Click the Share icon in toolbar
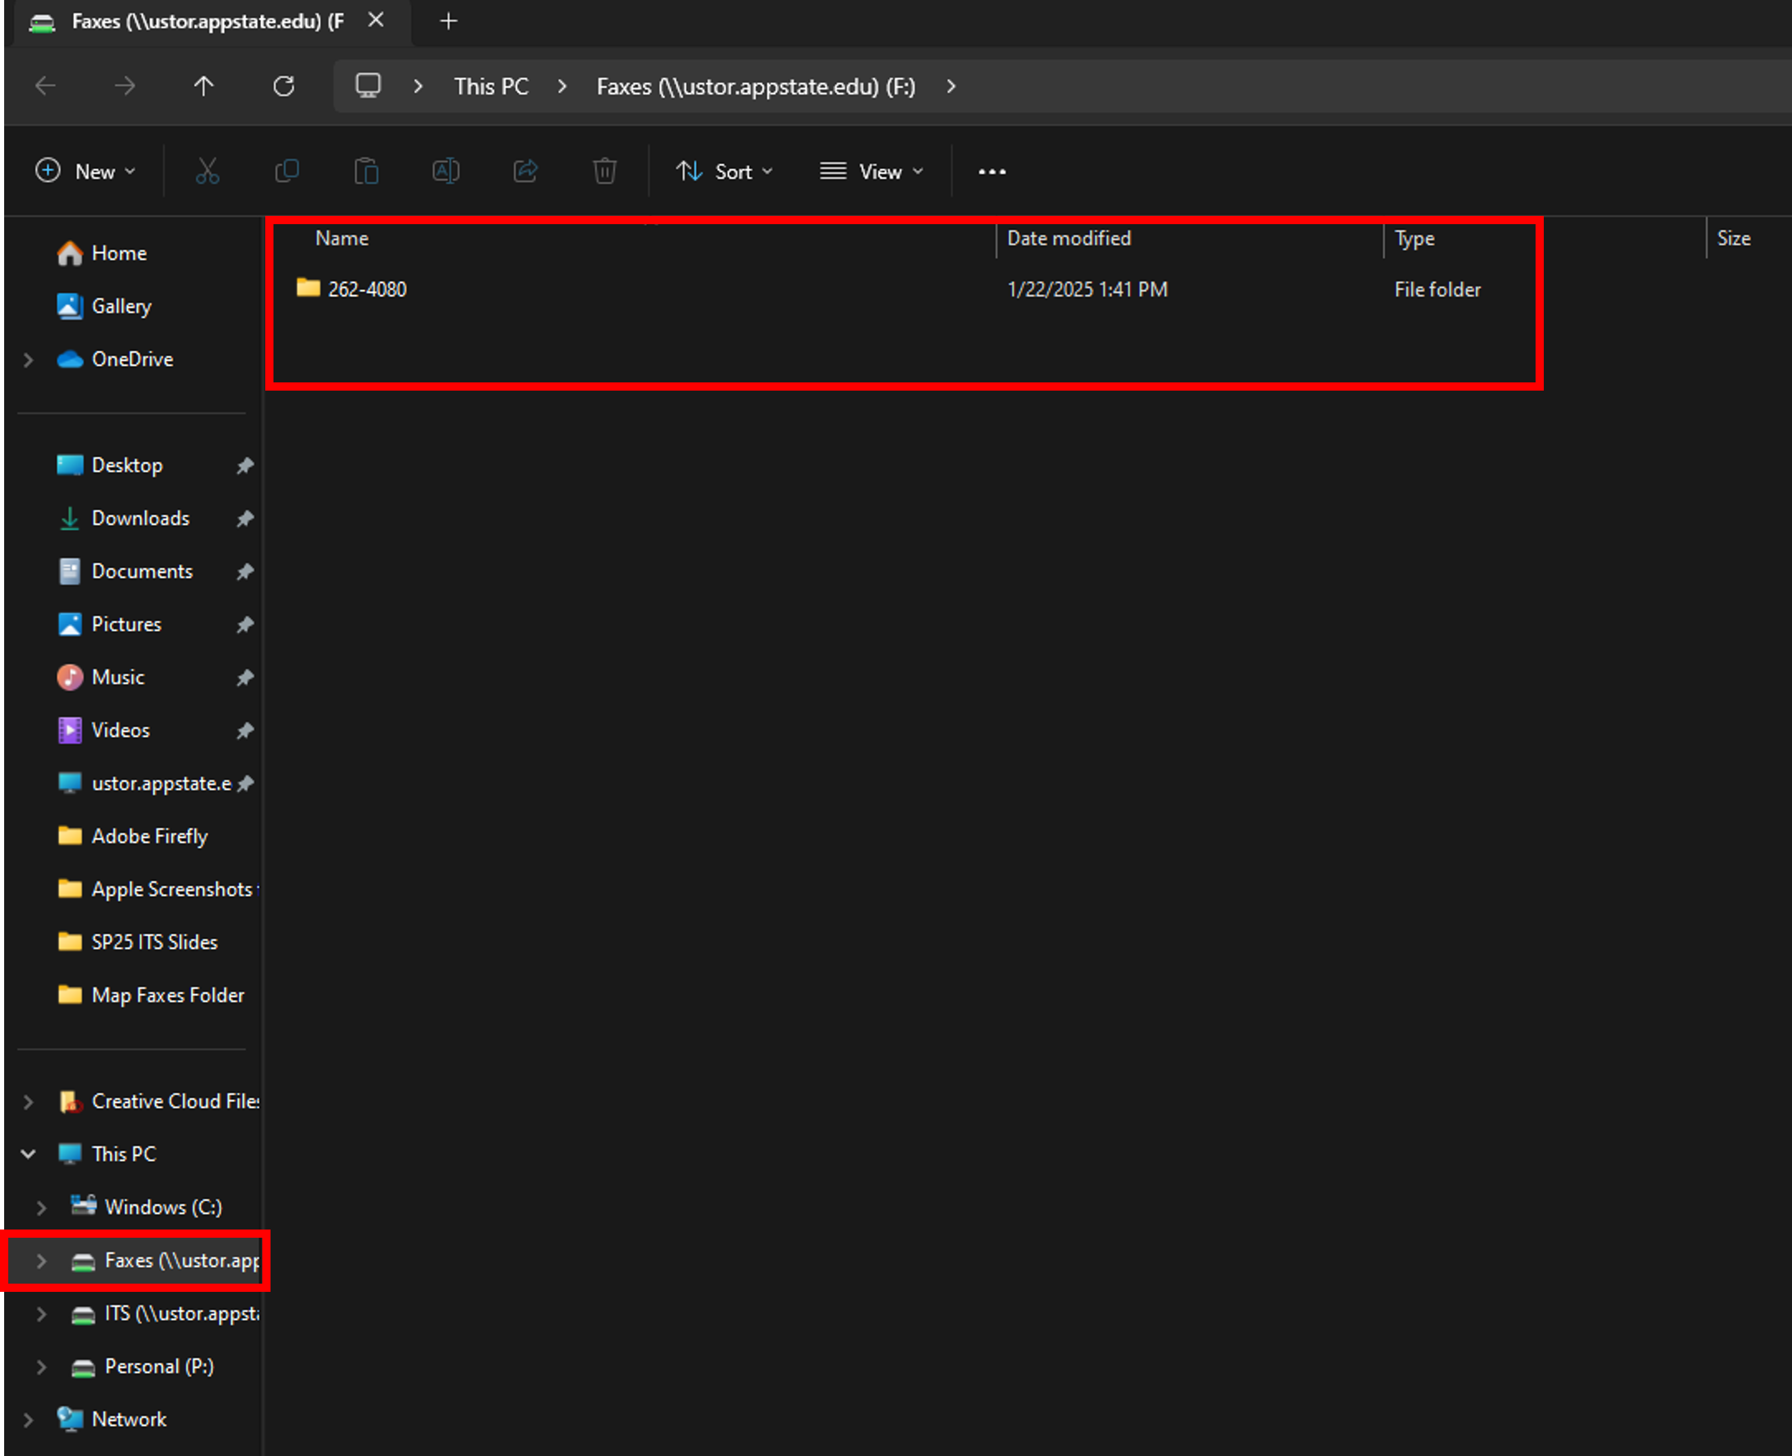This screenshot has width=1792, height=1456. 526,171
